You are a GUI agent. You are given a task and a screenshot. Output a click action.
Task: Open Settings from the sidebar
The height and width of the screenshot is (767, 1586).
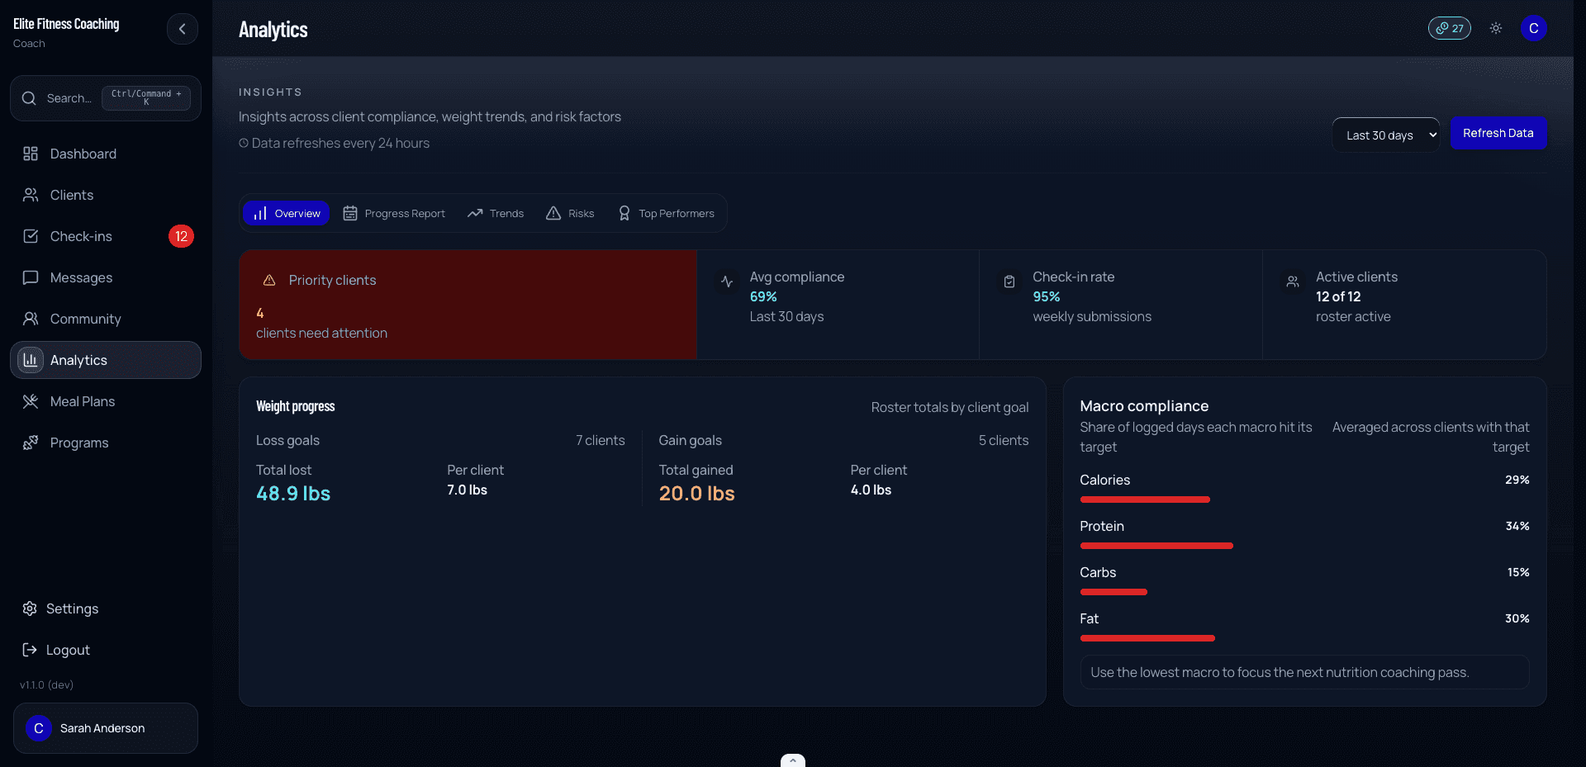[106, 608]
